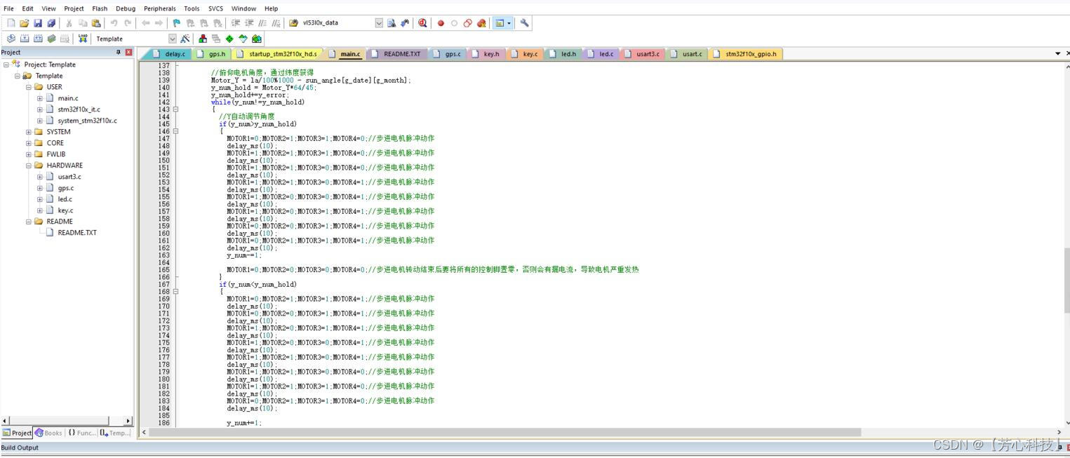Open the Project menu
1070x458 pixels.
click(74, 8)
